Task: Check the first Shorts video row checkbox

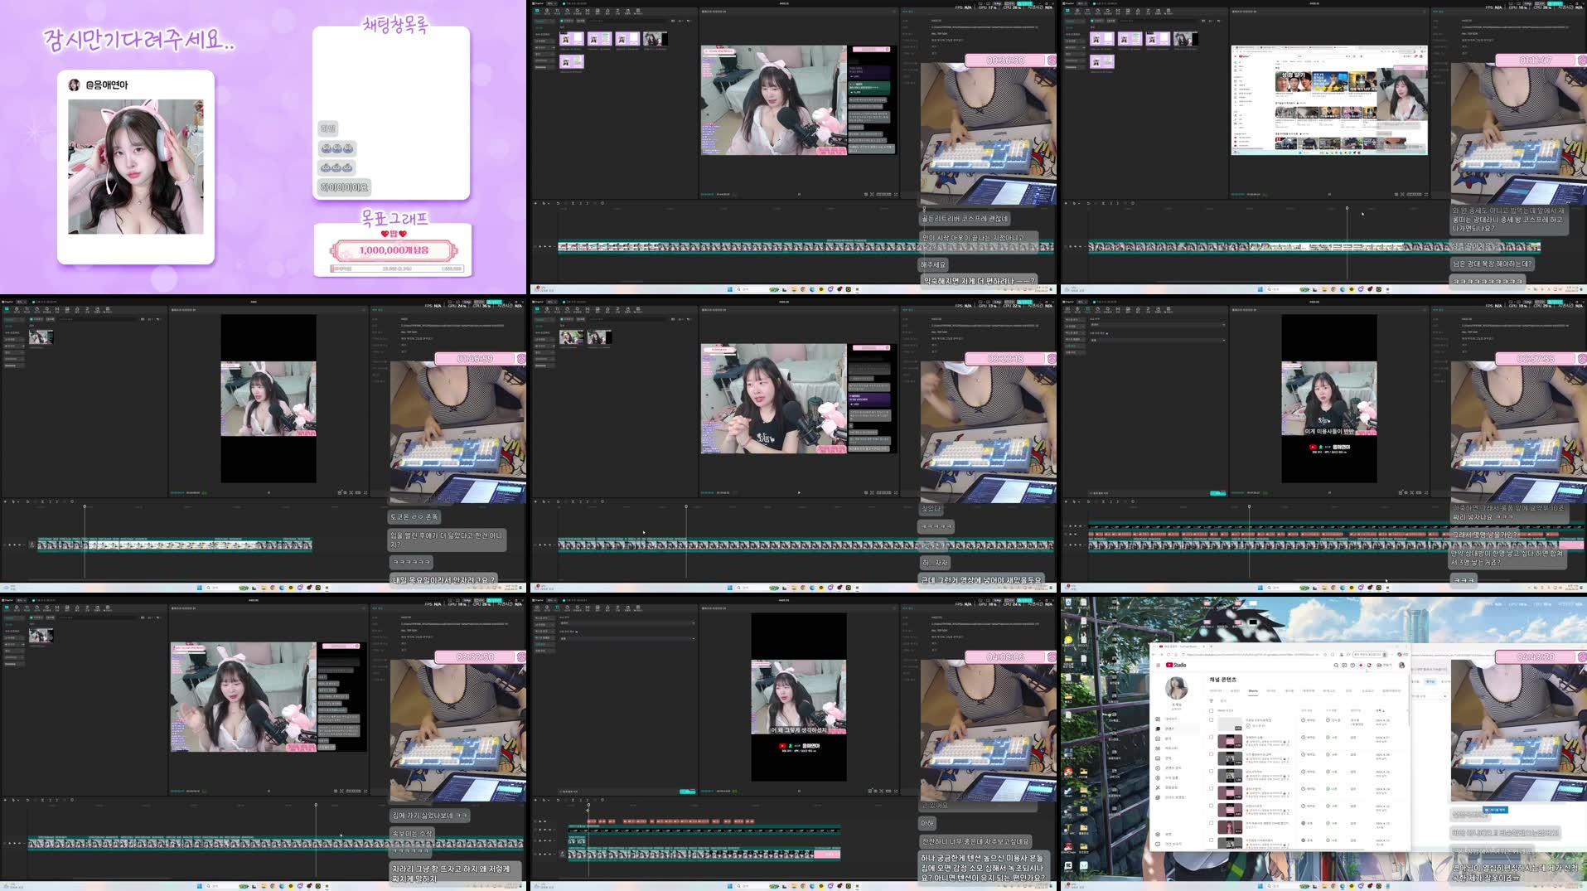Action: (1211, 719)
